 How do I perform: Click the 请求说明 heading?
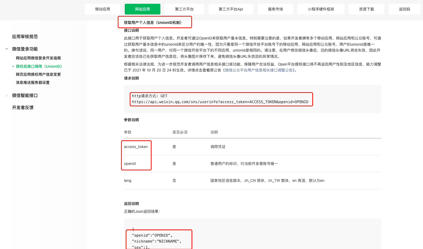131,78
